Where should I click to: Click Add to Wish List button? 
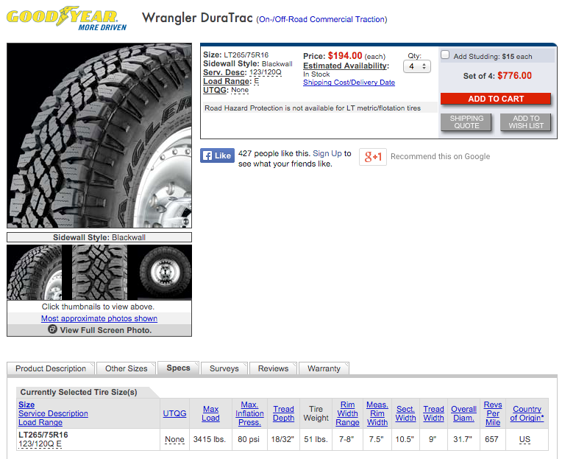coord(526,122)
